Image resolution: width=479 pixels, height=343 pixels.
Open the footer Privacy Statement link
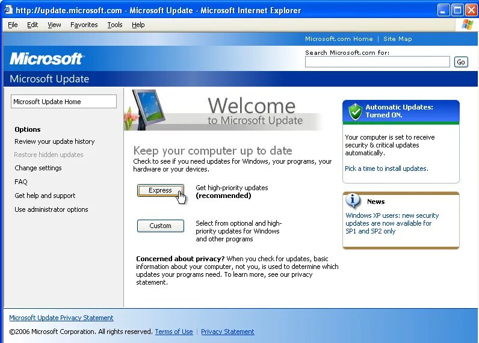click(227, 332)
